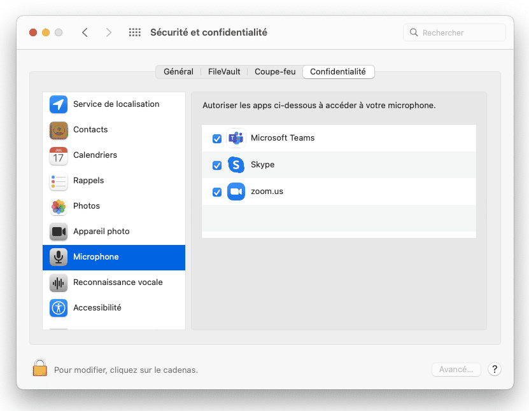Image resolution: width=529 pixels, height=411 pixels.
Task: Disable Skype microphone access checkbox
Action: (217, 165)
